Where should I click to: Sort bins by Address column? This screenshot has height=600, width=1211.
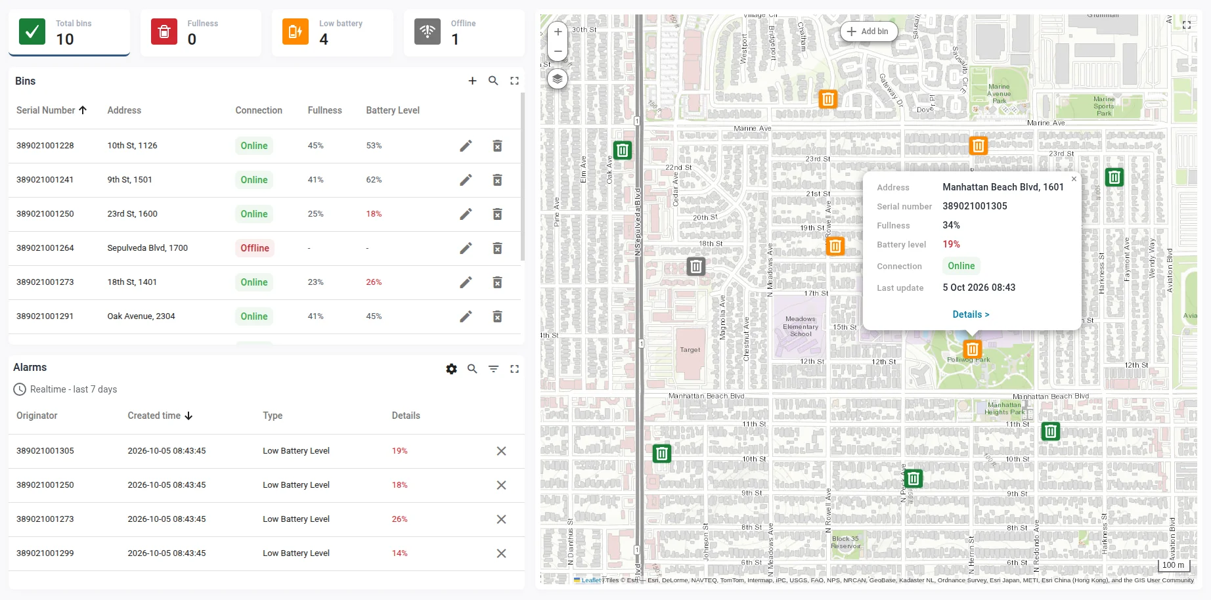tap(124, 110)
